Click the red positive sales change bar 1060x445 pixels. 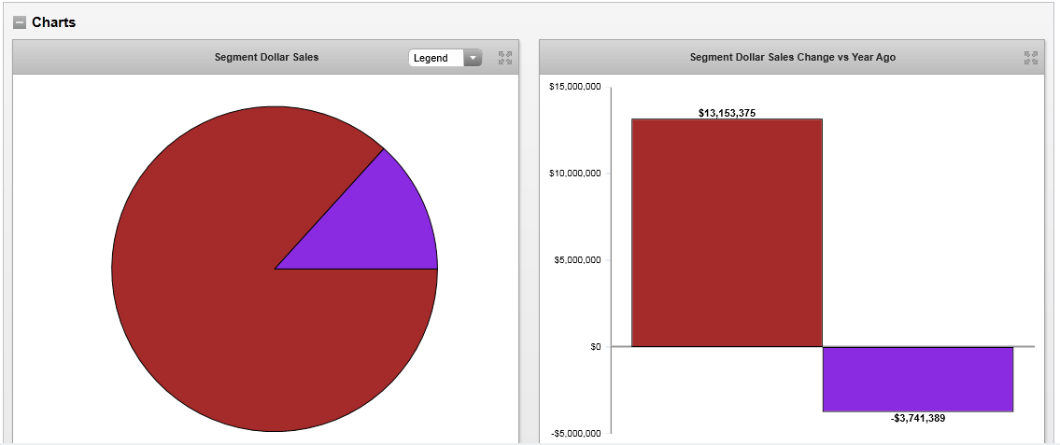tap(727, 233)
